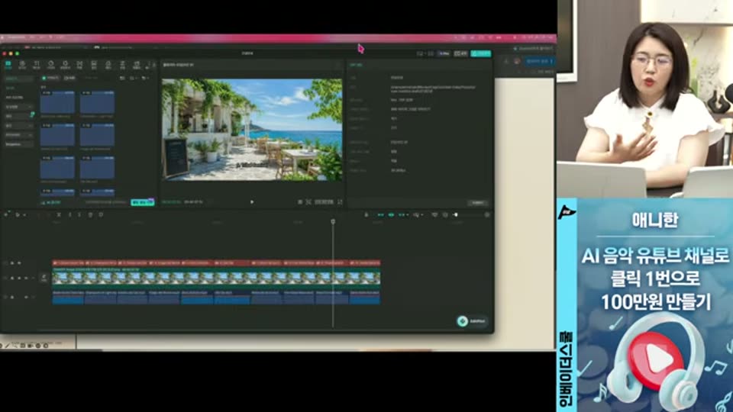Mute the bottom blue audio track
This screenshot has height=412, width=733.
[26, 297]
